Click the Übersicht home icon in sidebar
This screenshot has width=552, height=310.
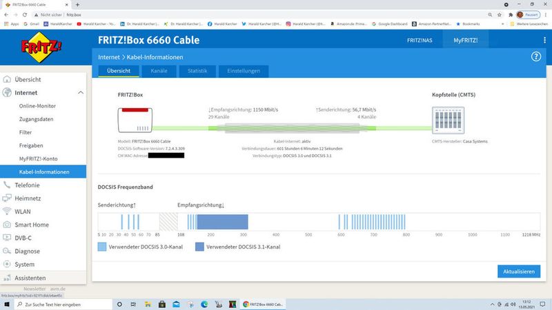[7, 79]
